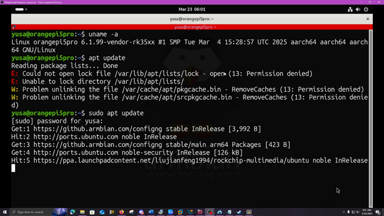The width and height of the screenshot is (384, 216).
Task: Open File Explorer from the taskbar
Action: [x=83, y=212]
